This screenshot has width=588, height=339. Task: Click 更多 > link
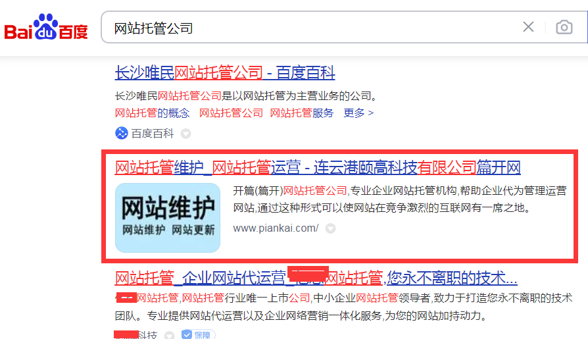358,113
